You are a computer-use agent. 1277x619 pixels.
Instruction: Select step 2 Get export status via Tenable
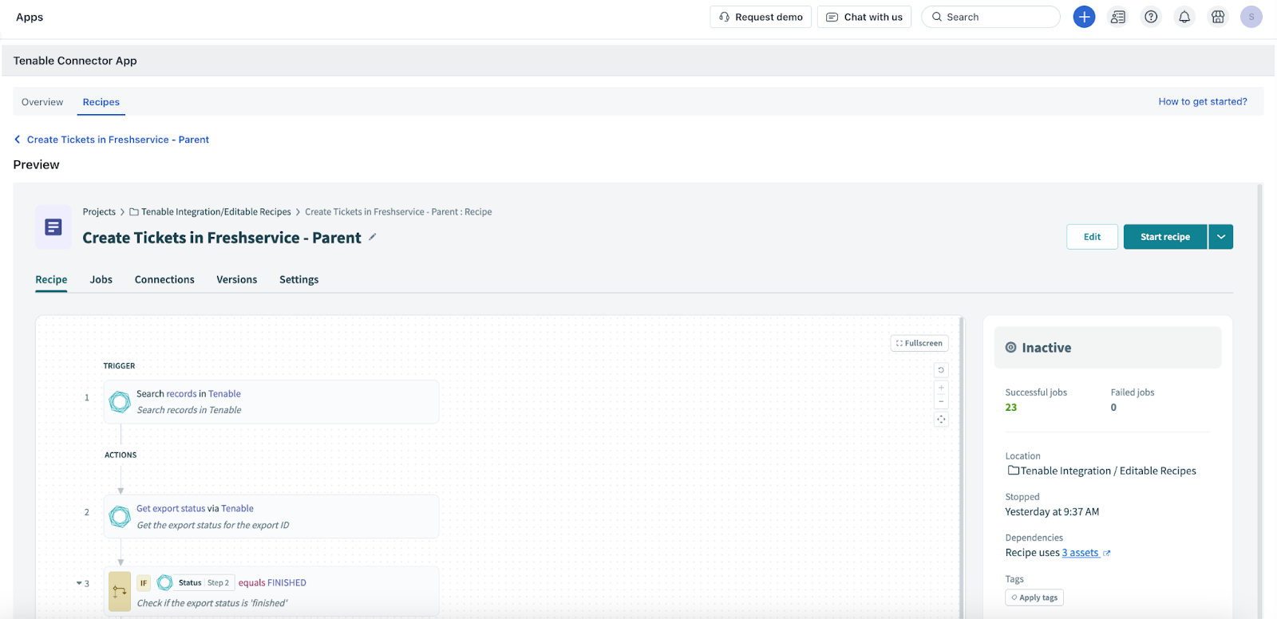[271, 517]
